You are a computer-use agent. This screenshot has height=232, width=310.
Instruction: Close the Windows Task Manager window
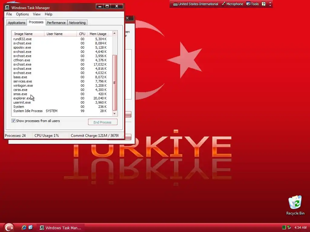click(x=117, y=6)
